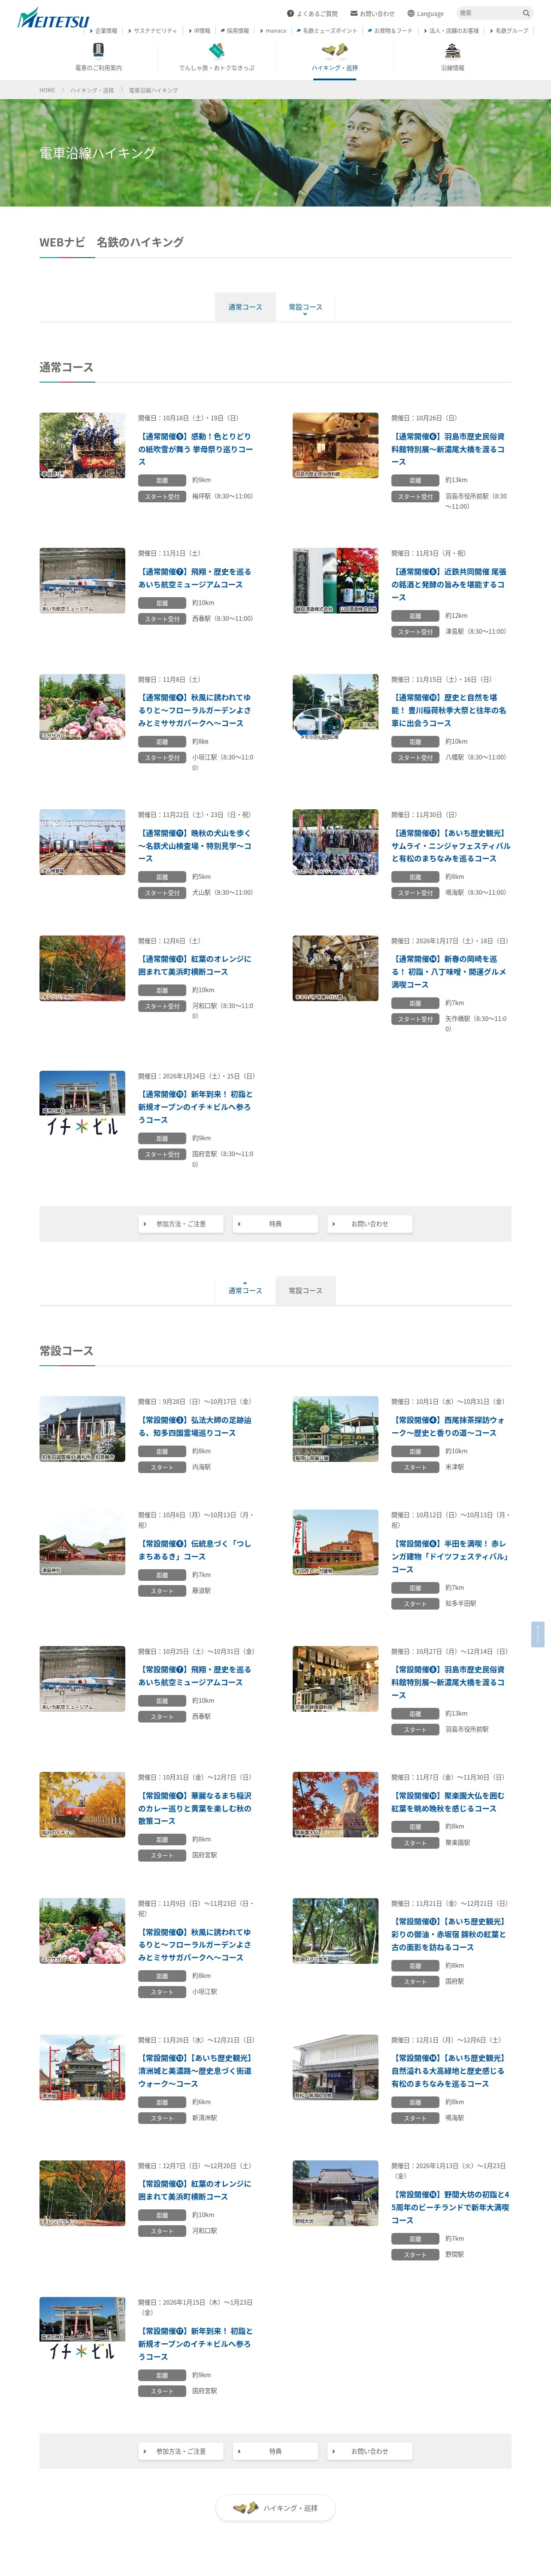The image size is (551, 2576).
Task: Select the lower 常設コース tab
Action: click(306, 1290)
